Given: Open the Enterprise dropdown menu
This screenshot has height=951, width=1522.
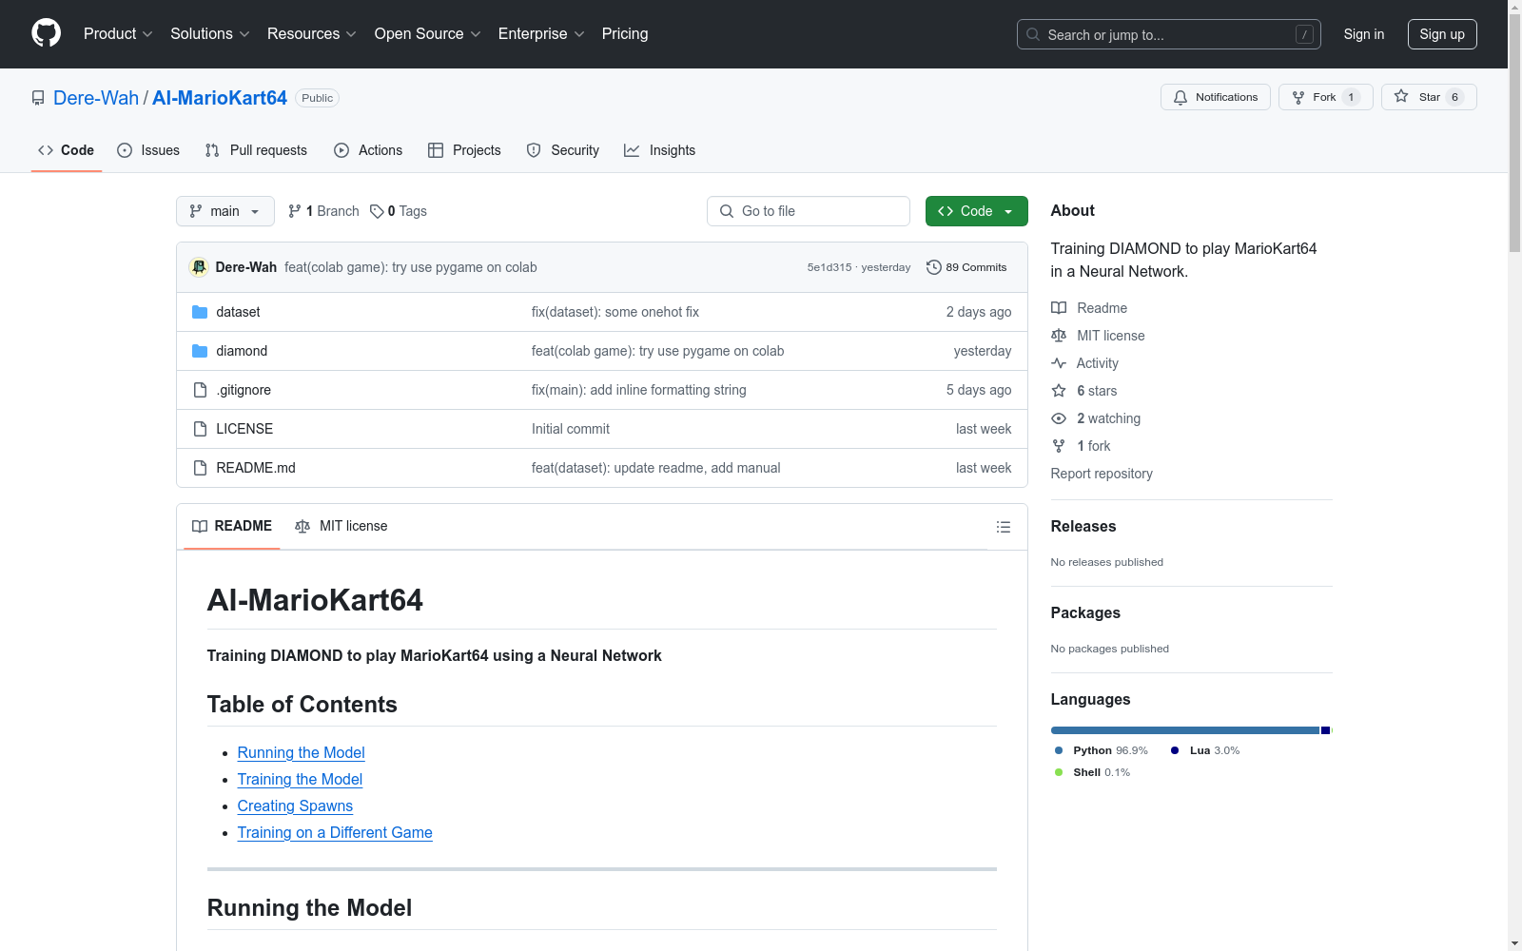Looking at the screenshot, I should click(541, 33).
